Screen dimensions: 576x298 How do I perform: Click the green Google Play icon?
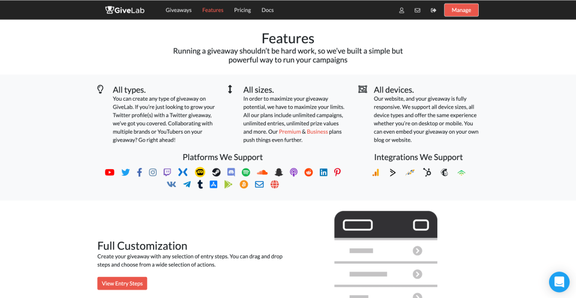[x=229, y=184]
